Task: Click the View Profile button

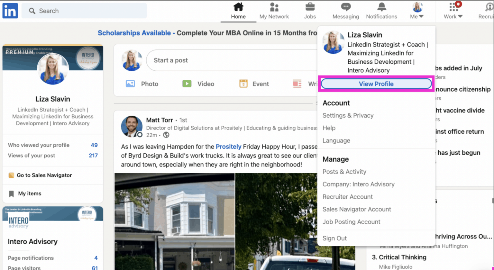Action: [376, 84]
